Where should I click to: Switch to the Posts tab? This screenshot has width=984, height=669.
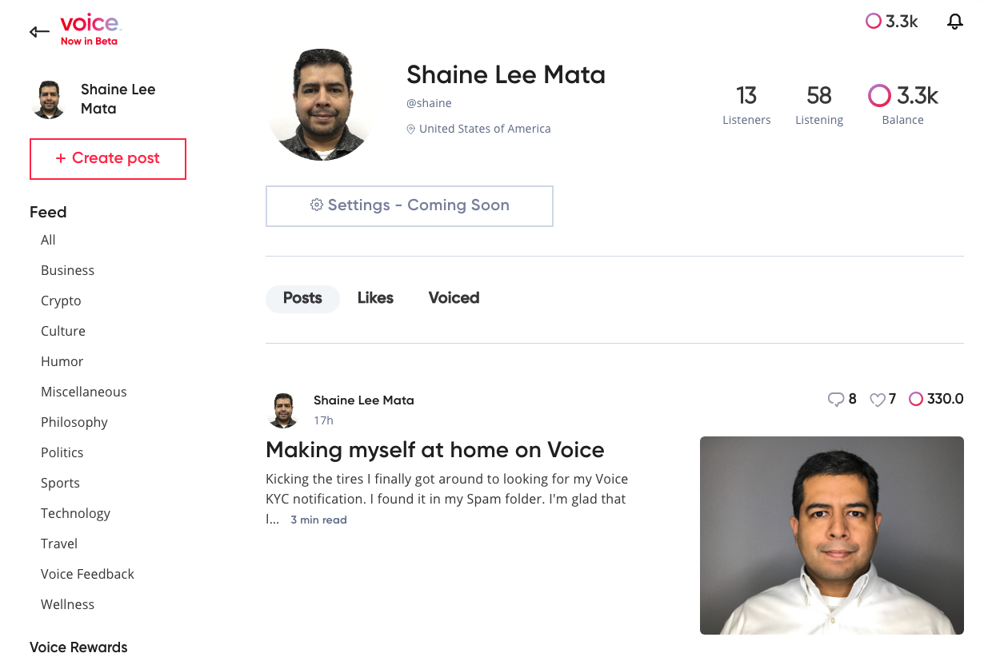point(302,298)
